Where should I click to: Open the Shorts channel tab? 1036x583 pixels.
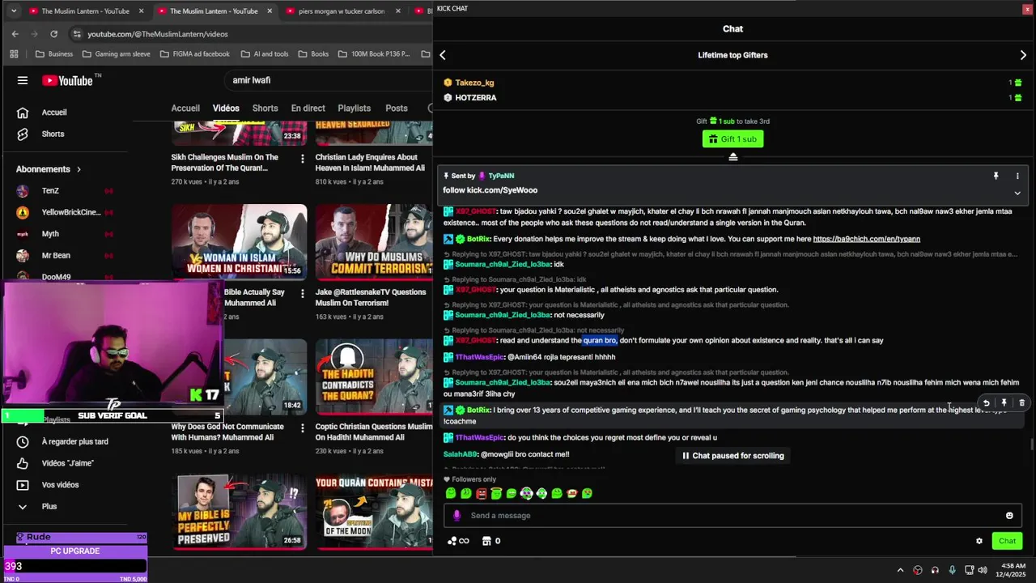click(265, 109)
